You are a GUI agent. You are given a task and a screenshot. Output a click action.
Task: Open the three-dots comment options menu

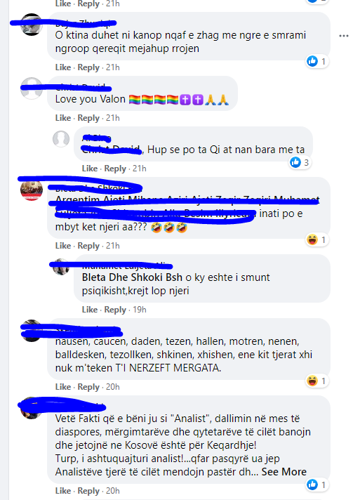tap(344, 36)
